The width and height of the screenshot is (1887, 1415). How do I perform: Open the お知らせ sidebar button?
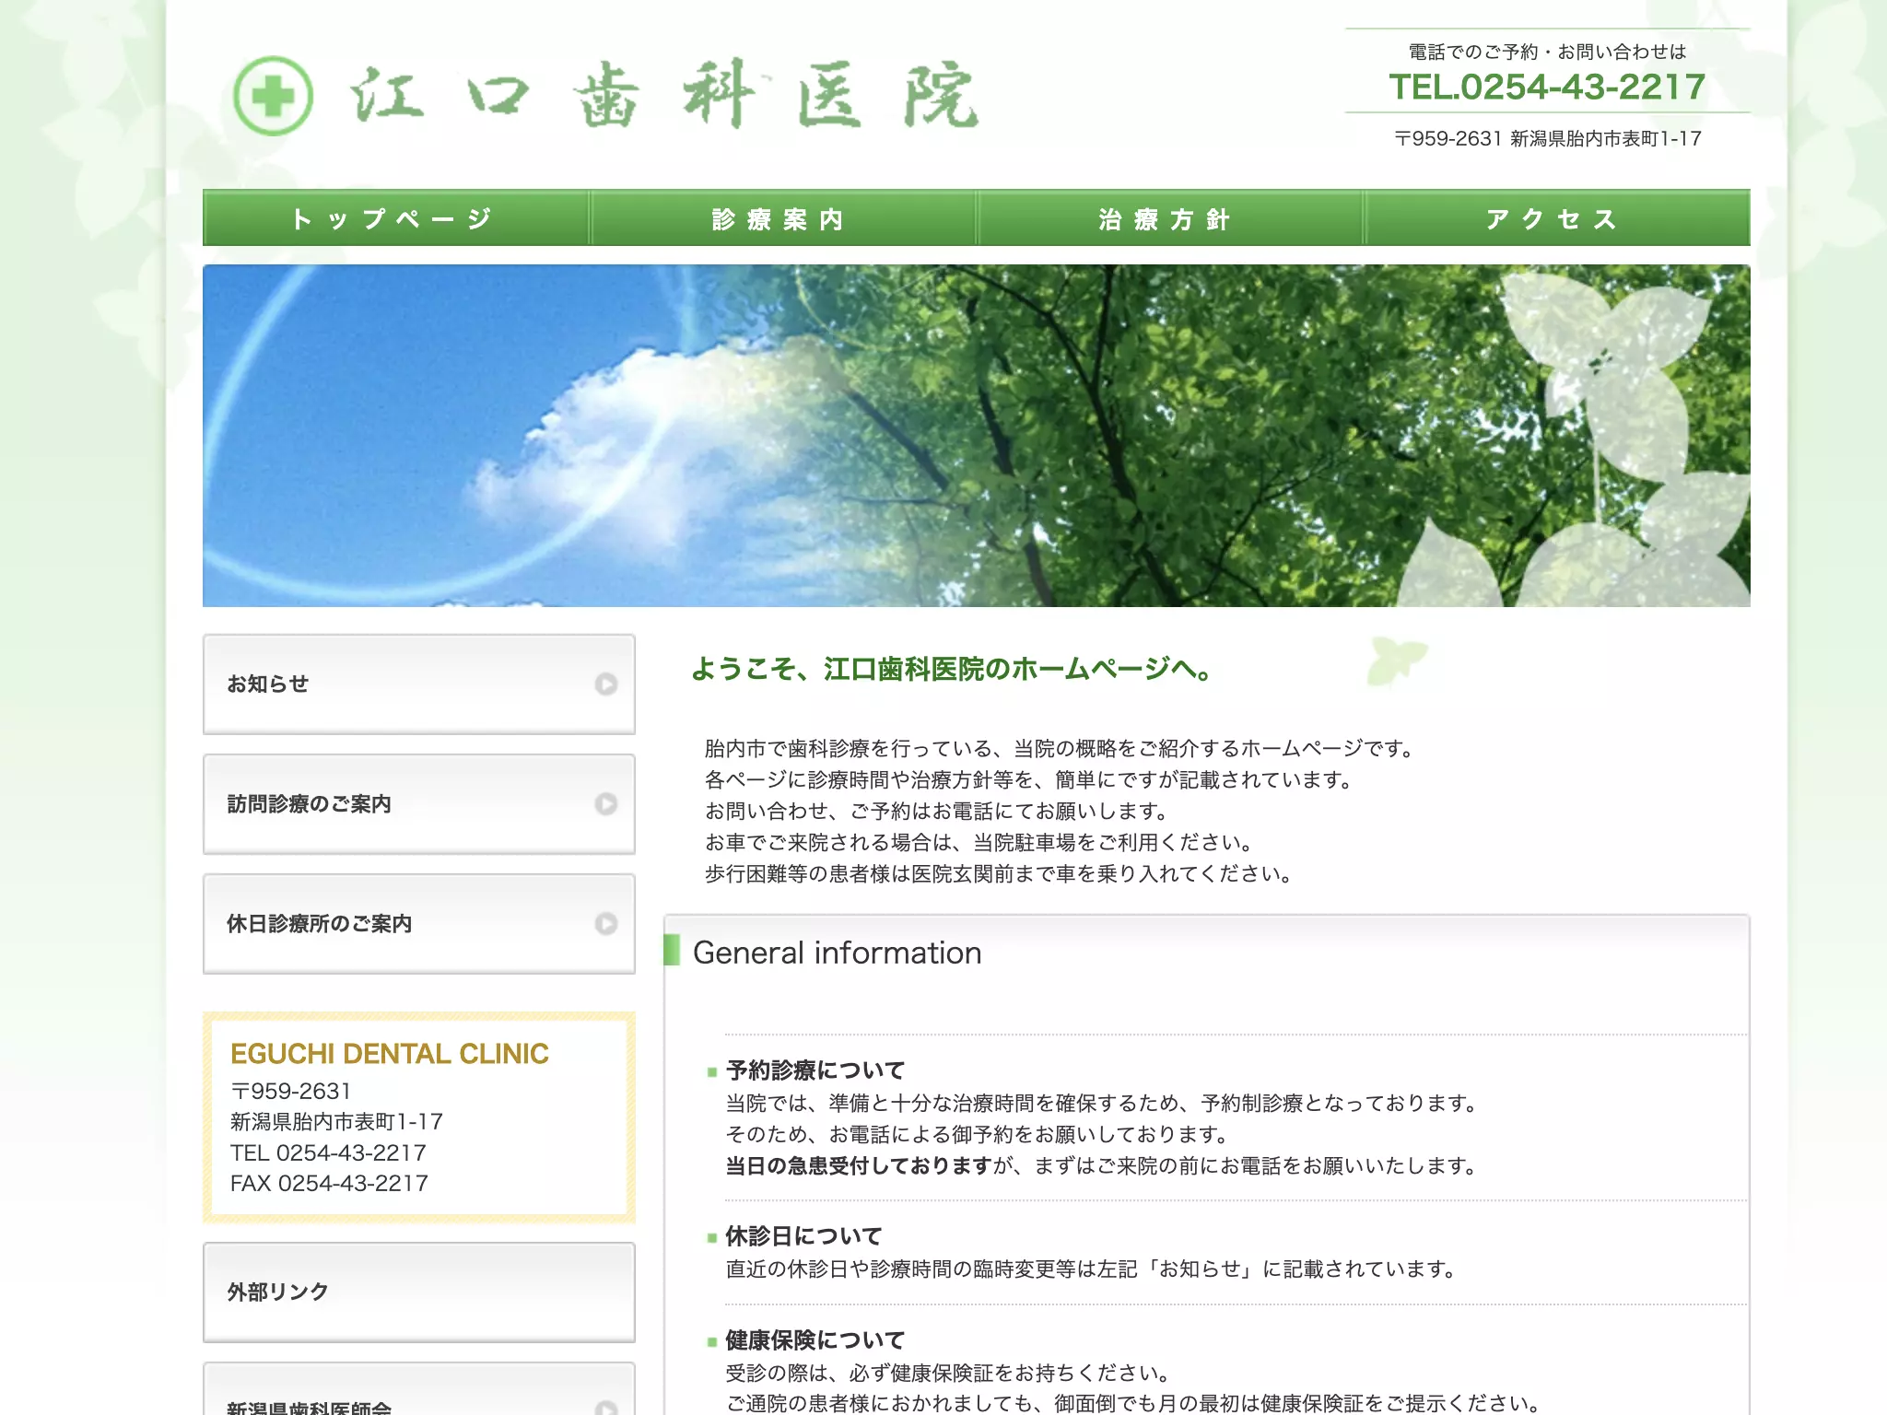tap(419, 684)
